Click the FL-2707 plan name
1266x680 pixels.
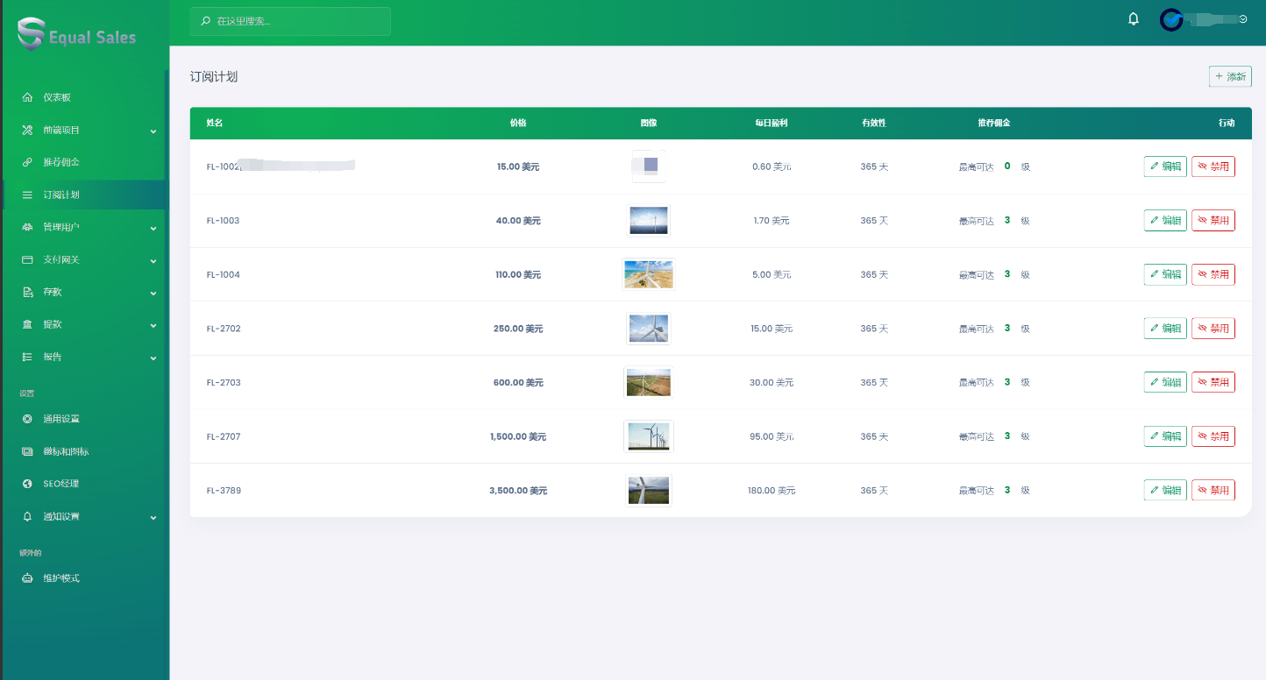224,436
